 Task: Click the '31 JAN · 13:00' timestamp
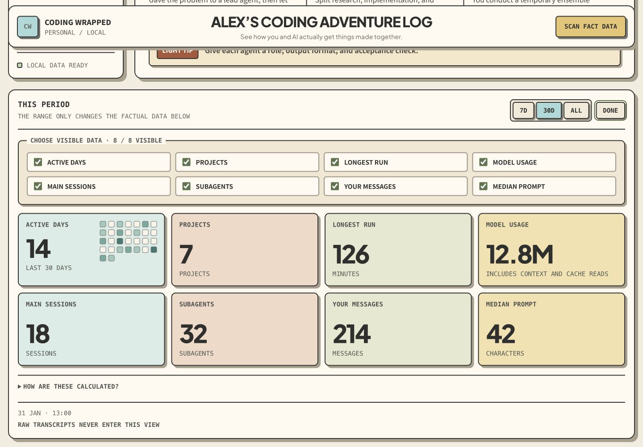(45, 413)
